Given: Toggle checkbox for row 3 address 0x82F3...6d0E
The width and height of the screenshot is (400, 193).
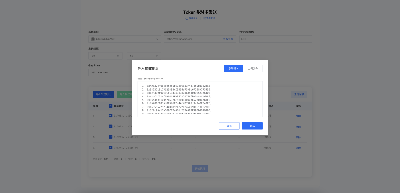Looking at the screenshot, I should (110, 137).
